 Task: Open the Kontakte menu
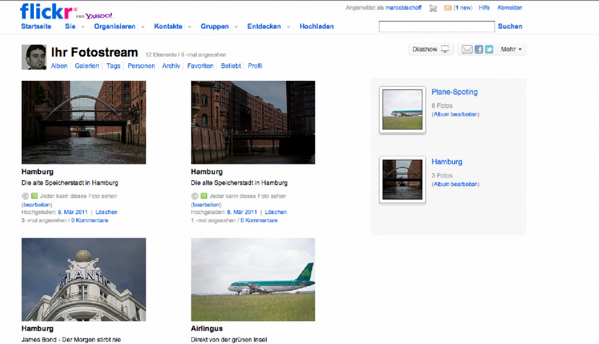[168, 26]
